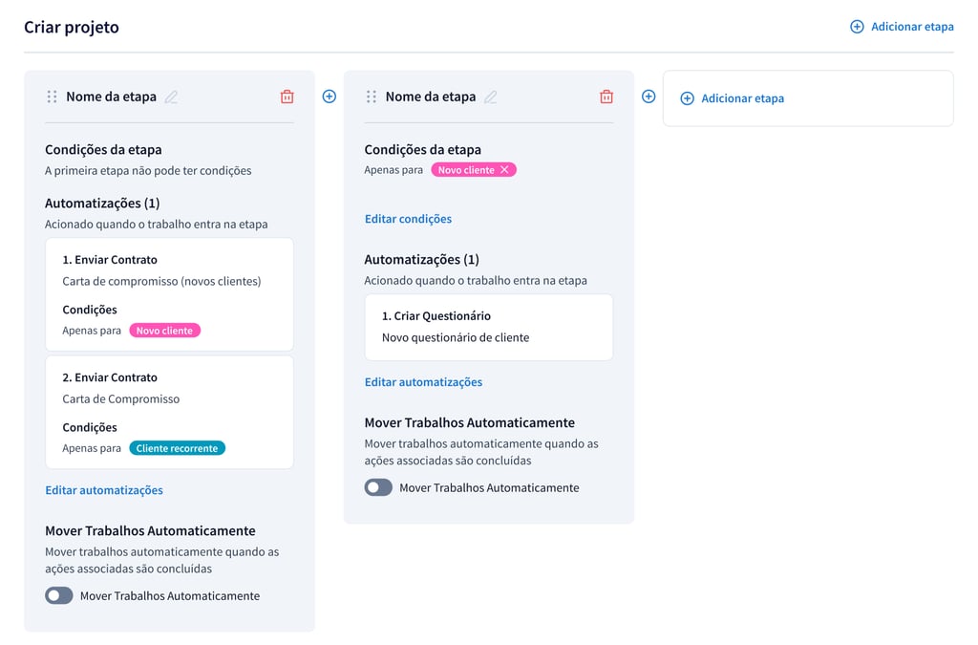The width and height of the screenshot is (978, 645).
Task: Click the plus icon between the two stages
Action: 330,97
